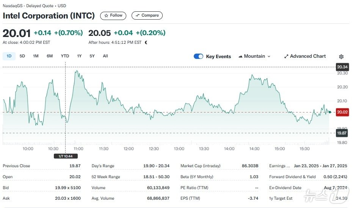Open chart settings gear icon
The height and width of the screenshot is (208, 353).
click(341, 57)
